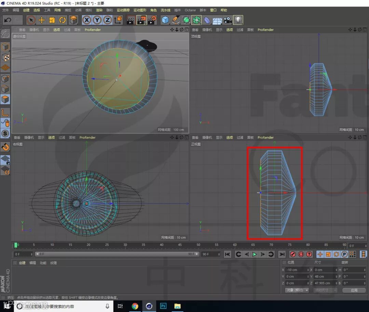Toggle the Z axis lock
369x312 pixels.
(x=108, y=20)
